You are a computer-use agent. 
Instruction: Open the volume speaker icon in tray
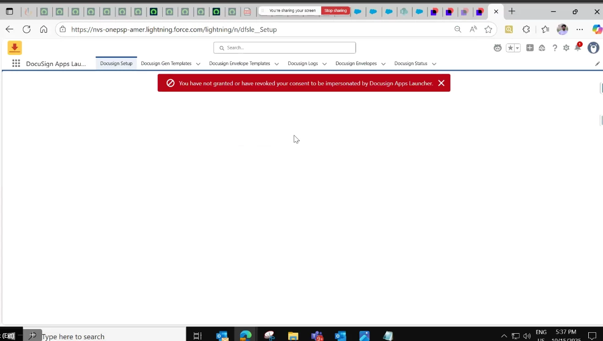(527, 336)
